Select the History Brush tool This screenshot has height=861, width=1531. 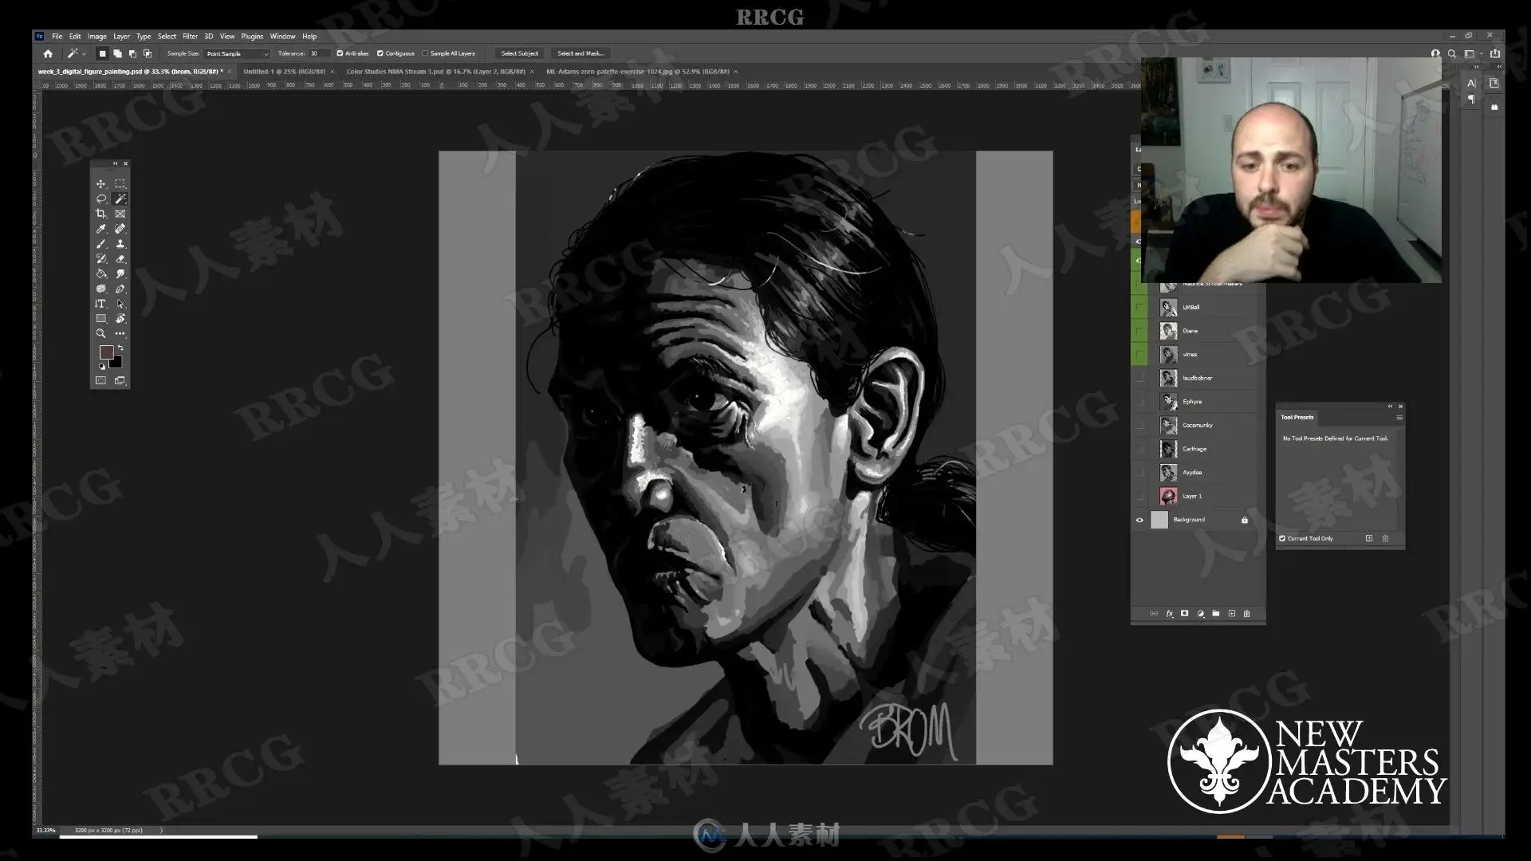(100, 259)
